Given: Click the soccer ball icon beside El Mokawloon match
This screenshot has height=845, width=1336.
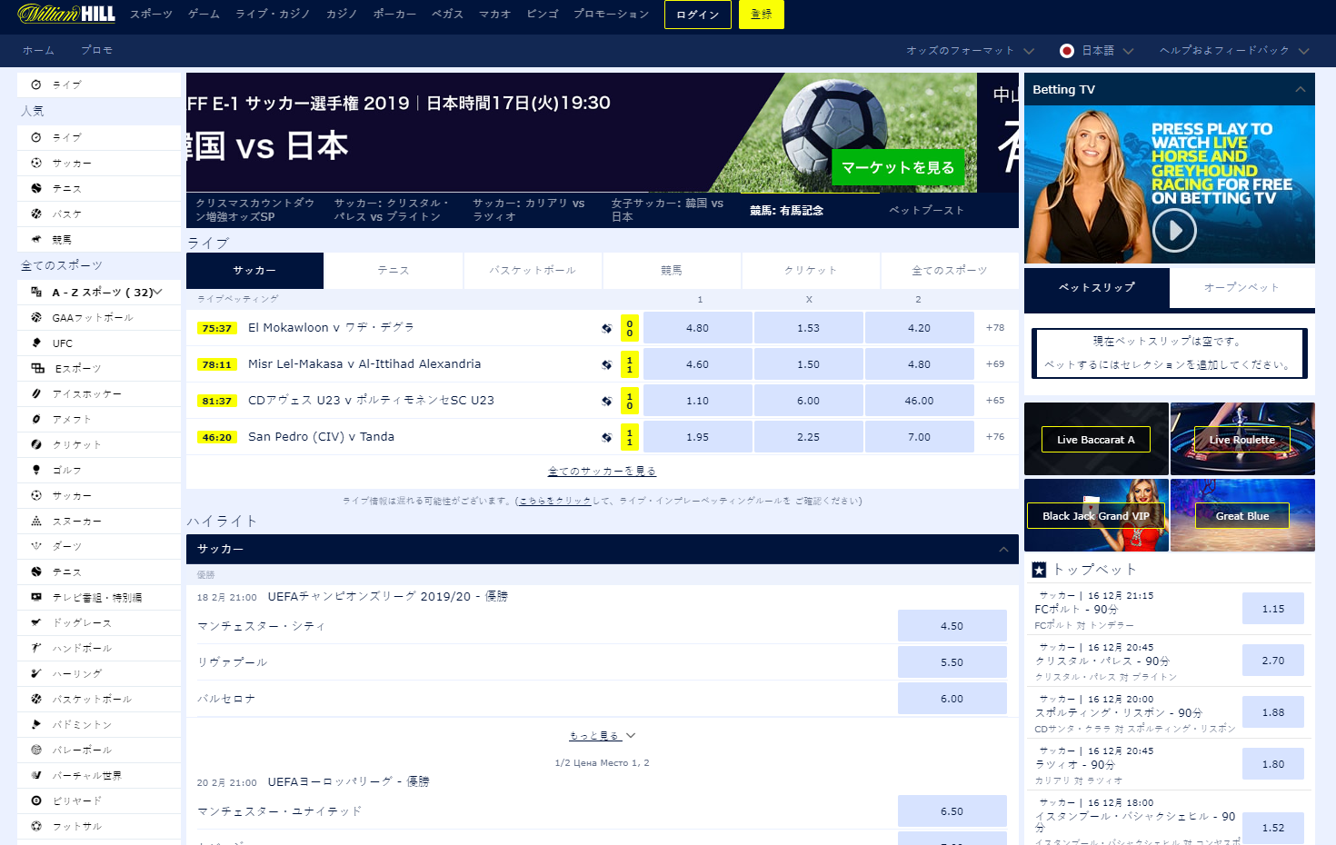Looking at the screenshot, I should 606,328.
